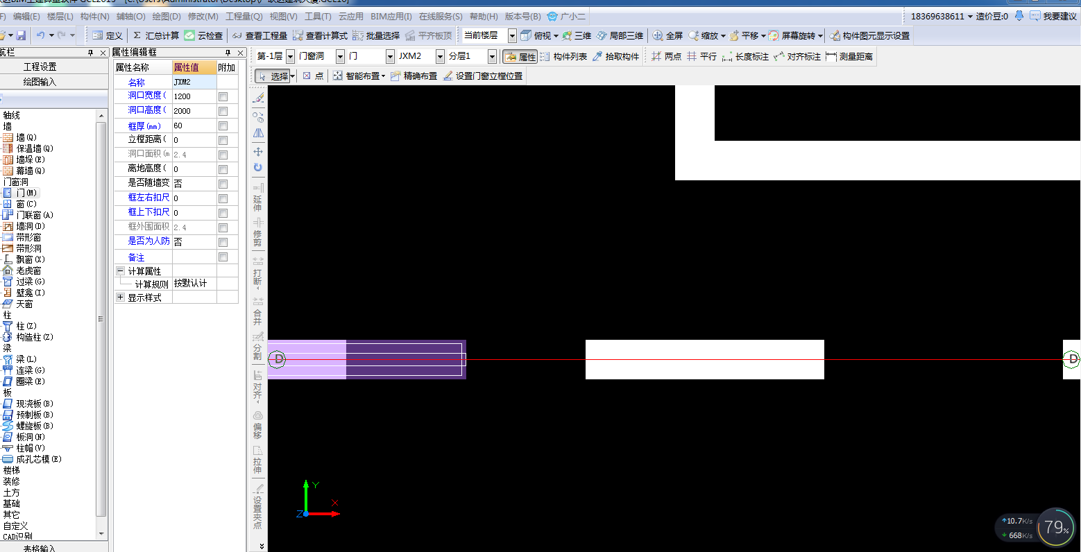Image resolution: width=1081 pixels, height=552 pixels.
Task: Tick the 附加 checkbox for 备注
Action: pyautogui.click(x=223, y=257)
